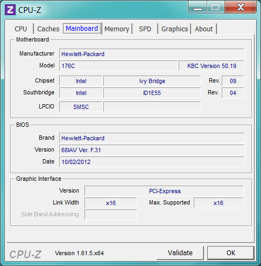Image resolution: width=261 pixels, height=266 pixels.
Task: Click the Max. Supported label
Action: coord(170,202)
